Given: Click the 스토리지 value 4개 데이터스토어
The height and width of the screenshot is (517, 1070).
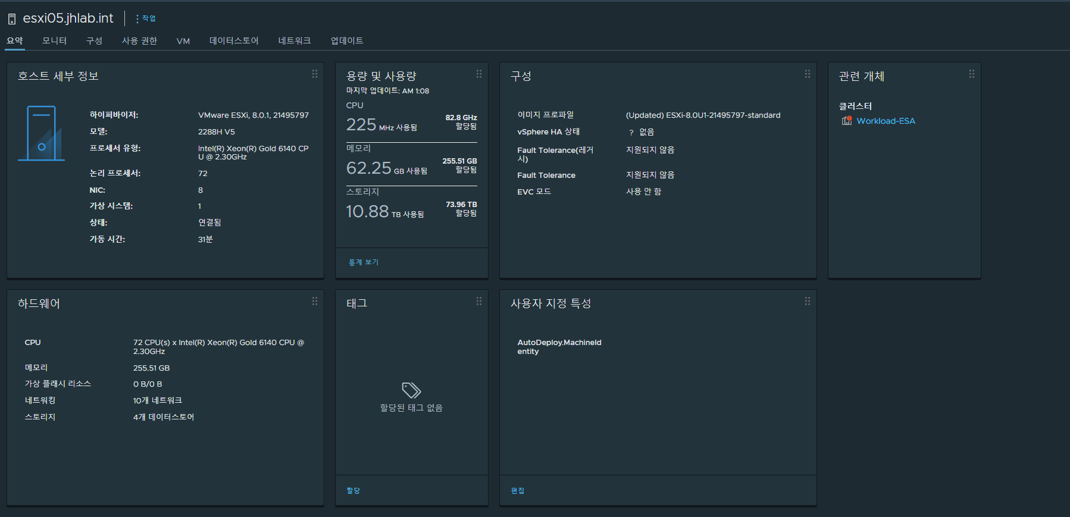Looking at the screenshot, I should (164, 417).
